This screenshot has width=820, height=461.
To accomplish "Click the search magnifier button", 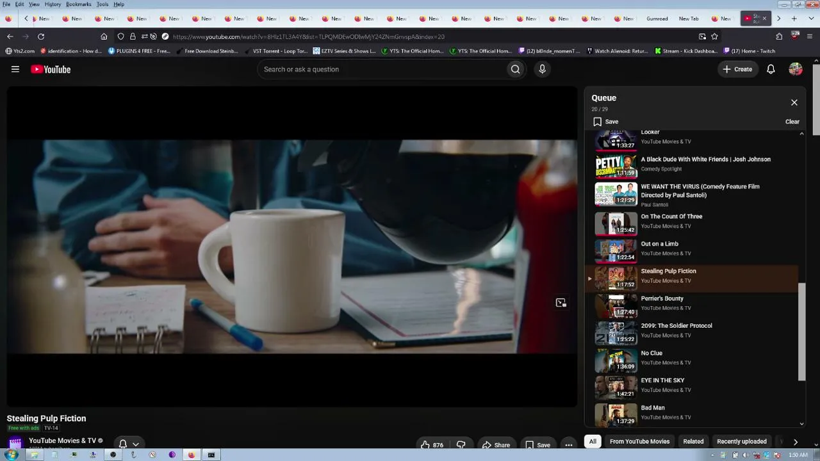I will [515, 69].
